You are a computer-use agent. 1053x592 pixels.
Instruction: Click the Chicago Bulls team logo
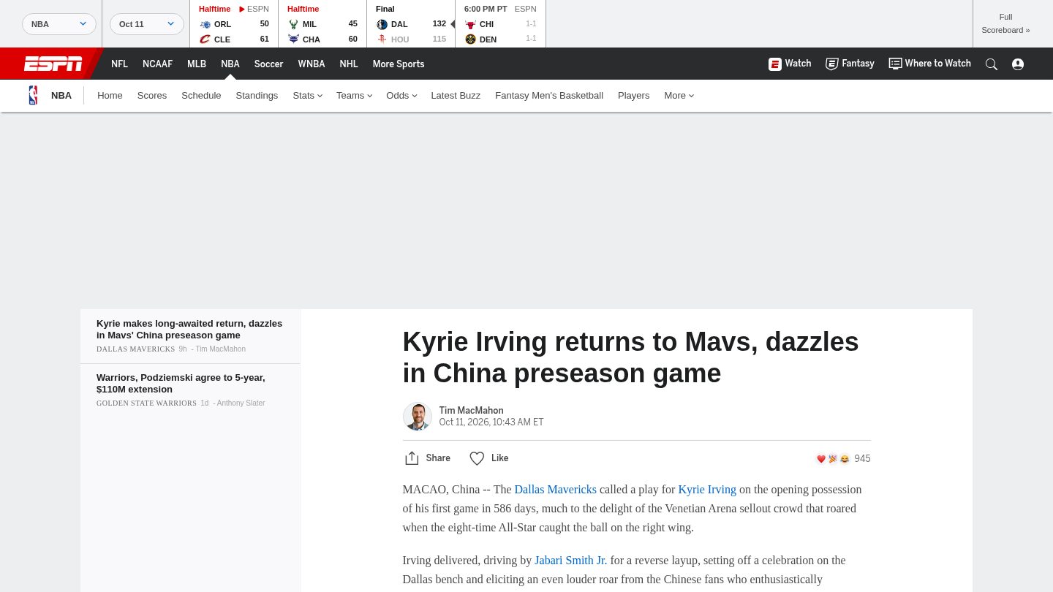(x=470, y=24)
